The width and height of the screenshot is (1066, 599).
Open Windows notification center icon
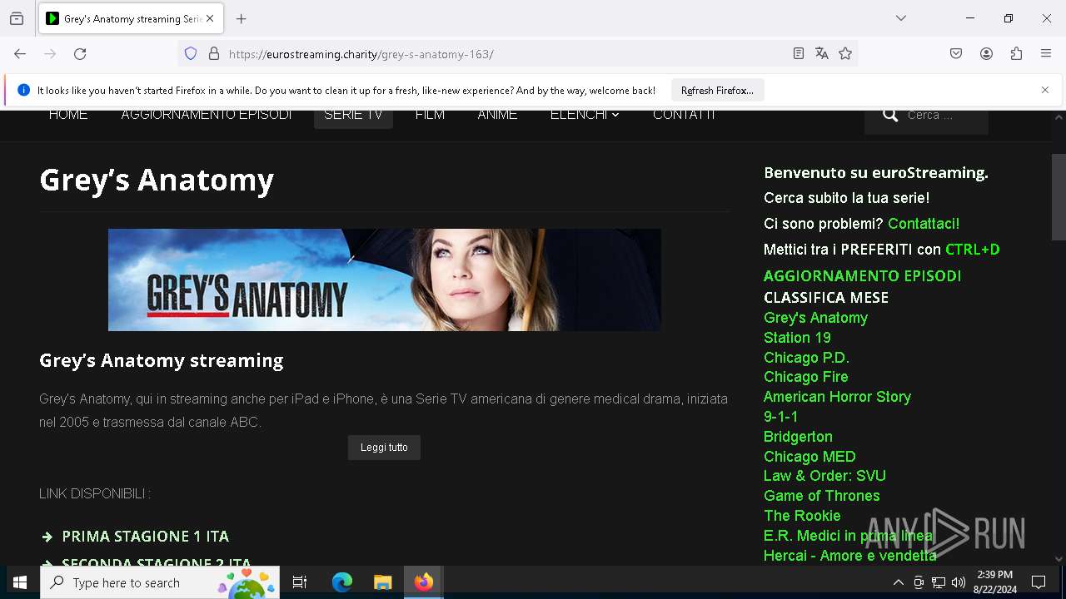(x=1039, y=582)
